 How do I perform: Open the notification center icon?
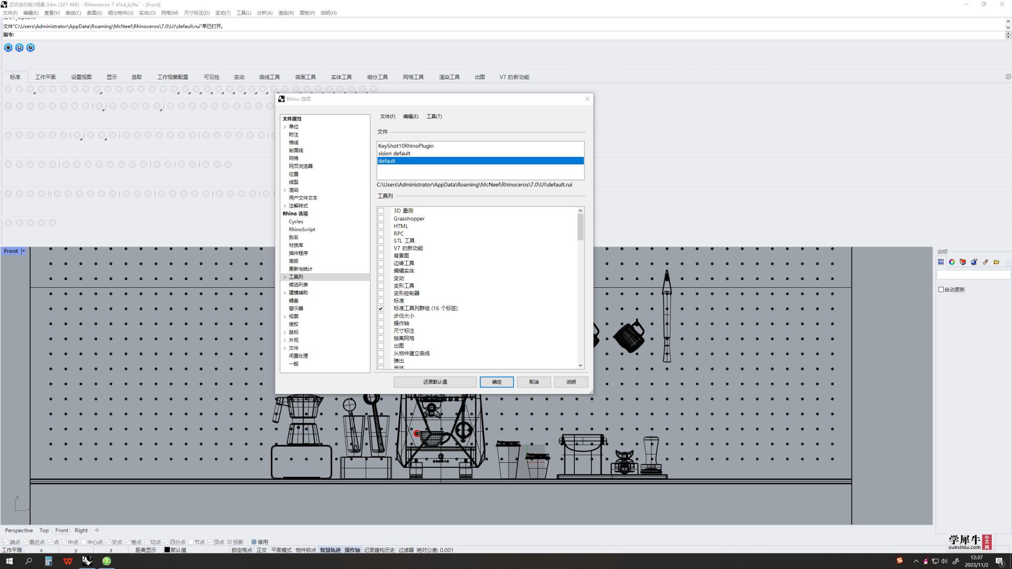[999, 561]
